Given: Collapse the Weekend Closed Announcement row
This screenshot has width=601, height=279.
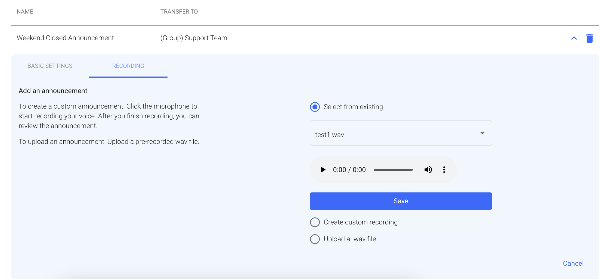Looking at the screenshot, I should pyautogui.click(x=574, y=38).
